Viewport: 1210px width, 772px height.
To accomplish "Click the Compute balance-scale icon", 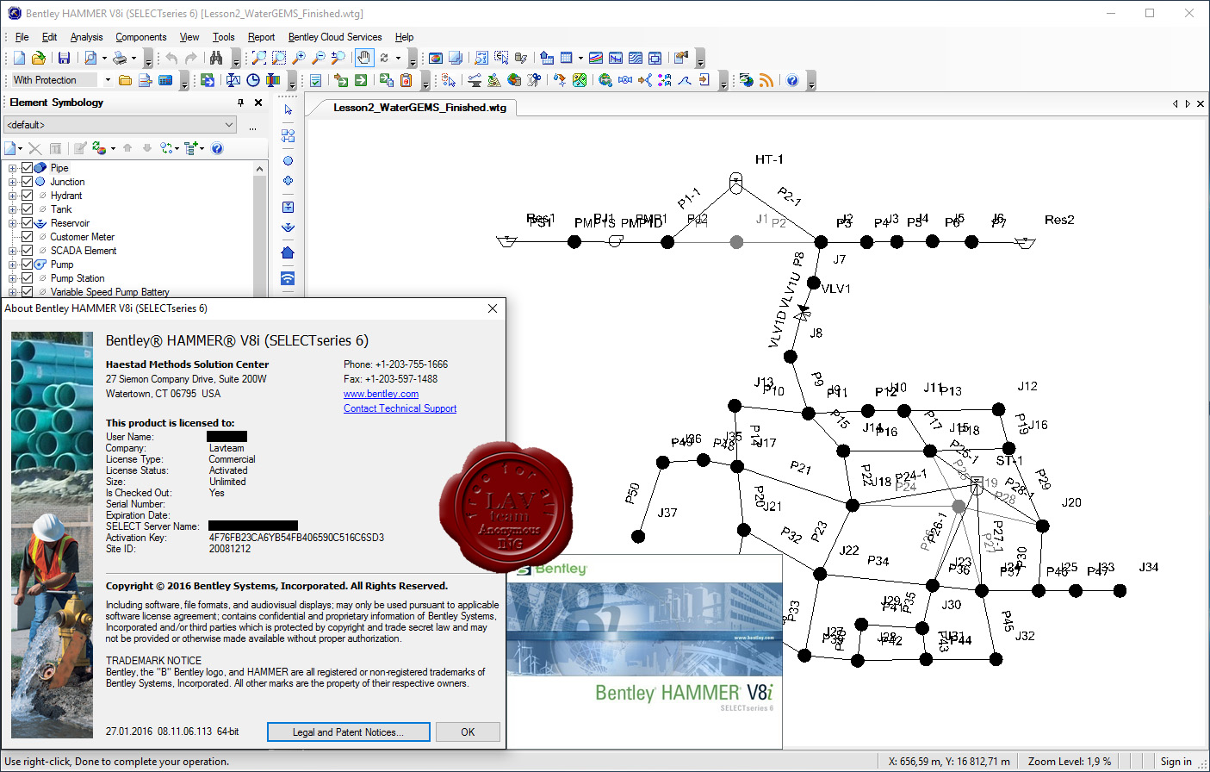I will pyautogui.click(x=233, y=80).
